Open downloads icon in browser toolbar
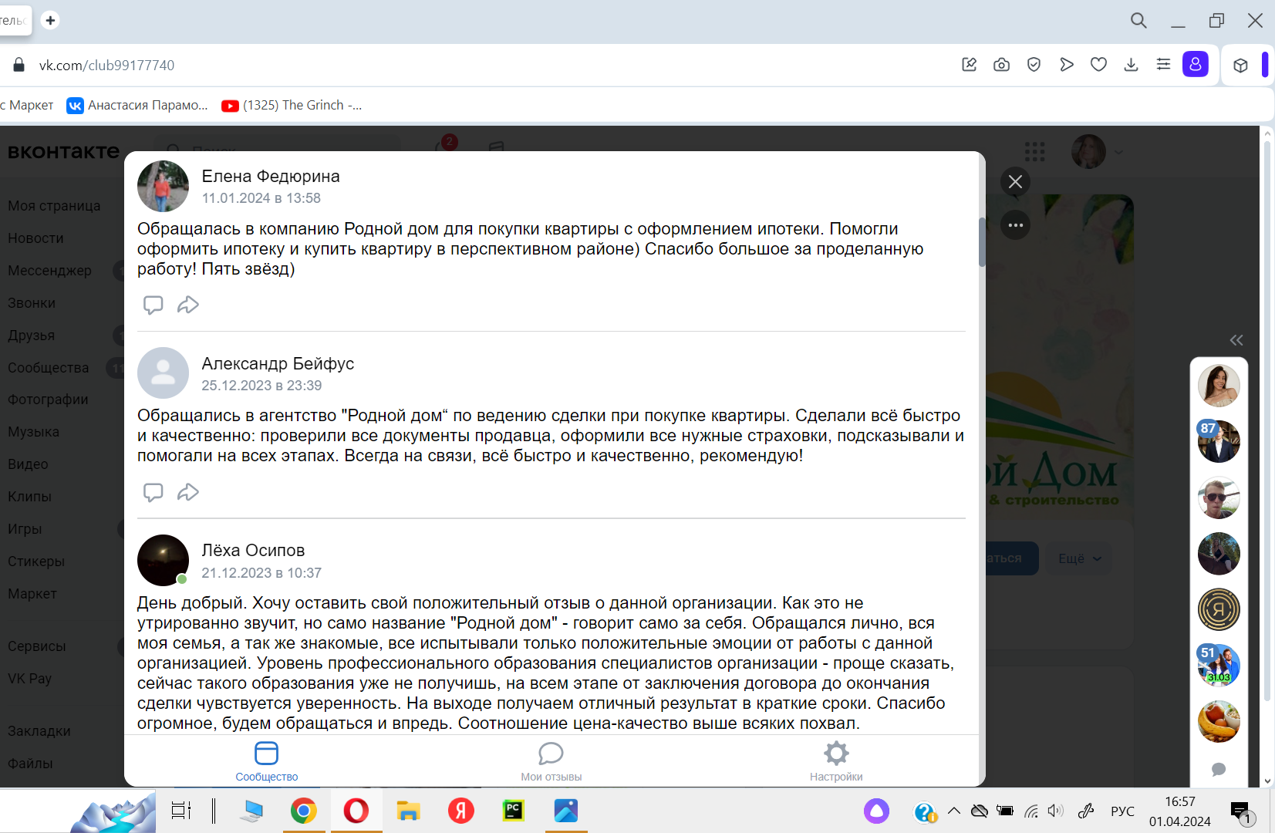This screenshot has height=833, width=1275. (x=1131, y=65)
